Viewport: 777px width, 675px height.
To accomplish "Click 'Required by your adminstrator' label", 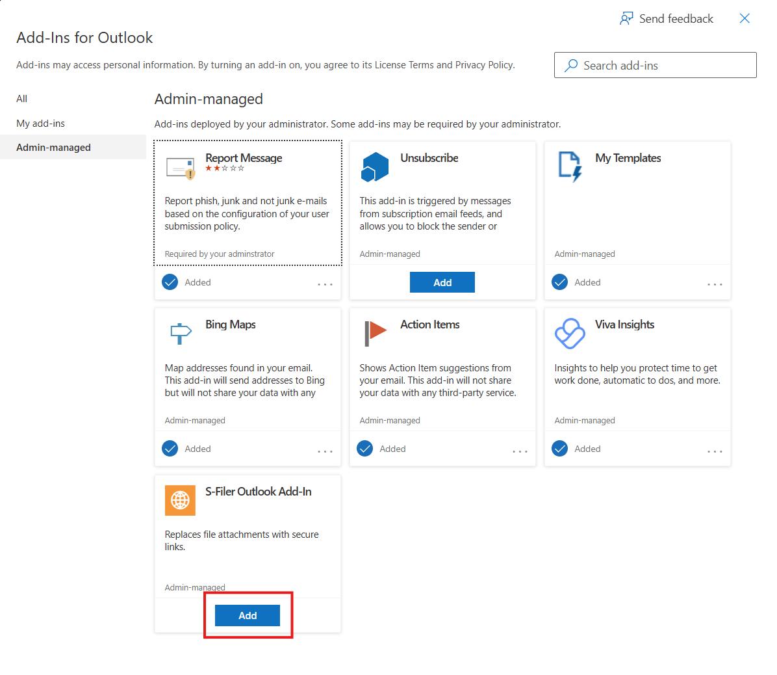I will tap(220, 254).
